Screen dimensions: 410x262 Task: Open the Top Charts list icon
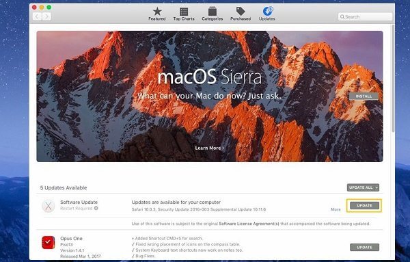click(x=184, y=12)
